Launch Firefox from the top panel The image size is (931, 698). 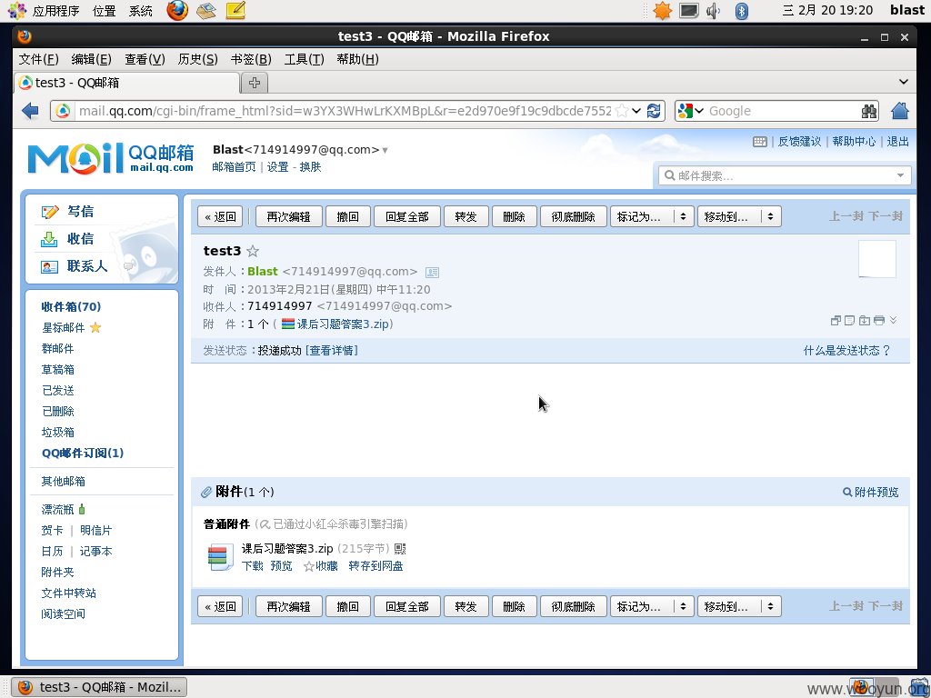[177, 10]
